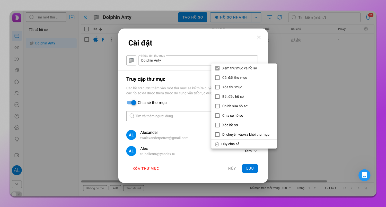This screenshot has width=386, height=207.
Task: Open the Proxy link icon in sidebar
Action: coord(17,47)
